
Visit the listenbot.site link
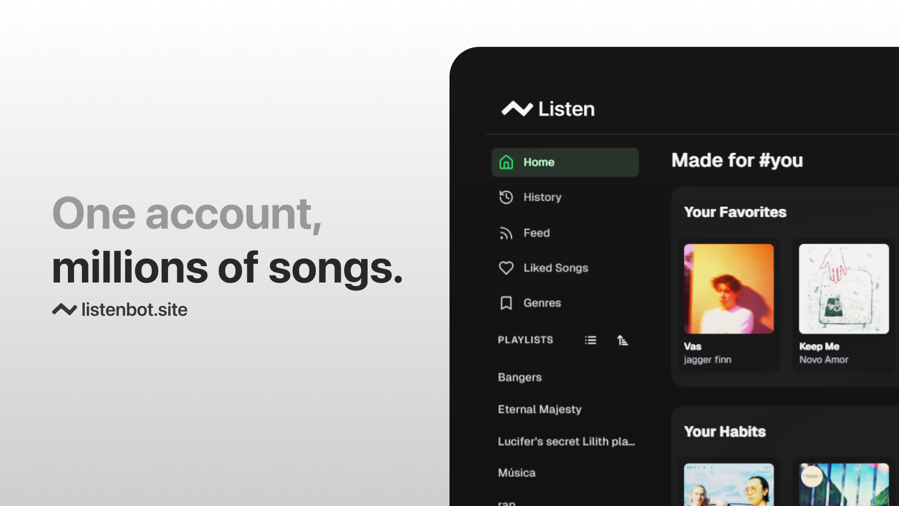134,310
